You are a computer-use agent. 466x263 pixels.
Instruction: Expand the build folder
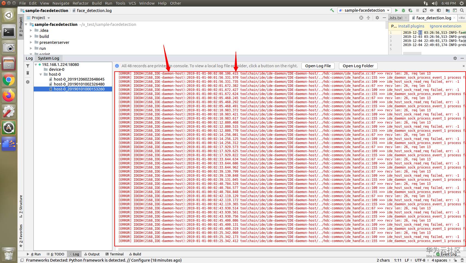(x=31, y=36)
